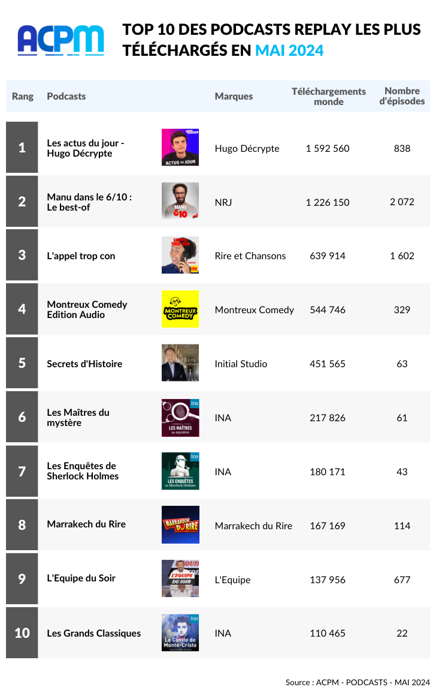Image resolution: width=436 pixels, height=693 pixels.
Task: Click the Marques column header
Action: (234, 97)
